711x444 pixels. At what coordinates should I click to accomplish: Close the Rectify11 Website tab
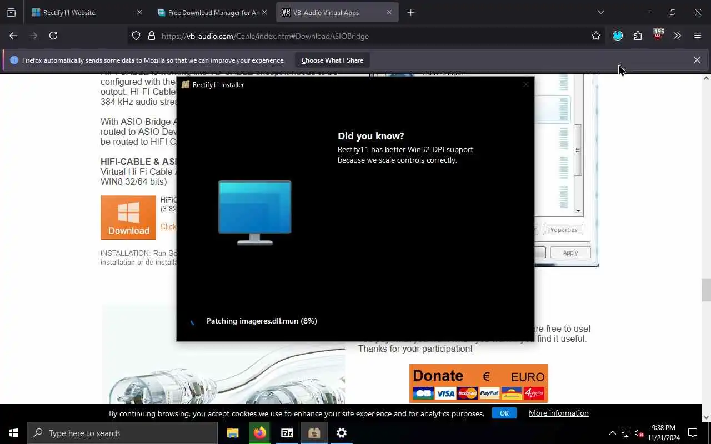(x=139, y=12)
